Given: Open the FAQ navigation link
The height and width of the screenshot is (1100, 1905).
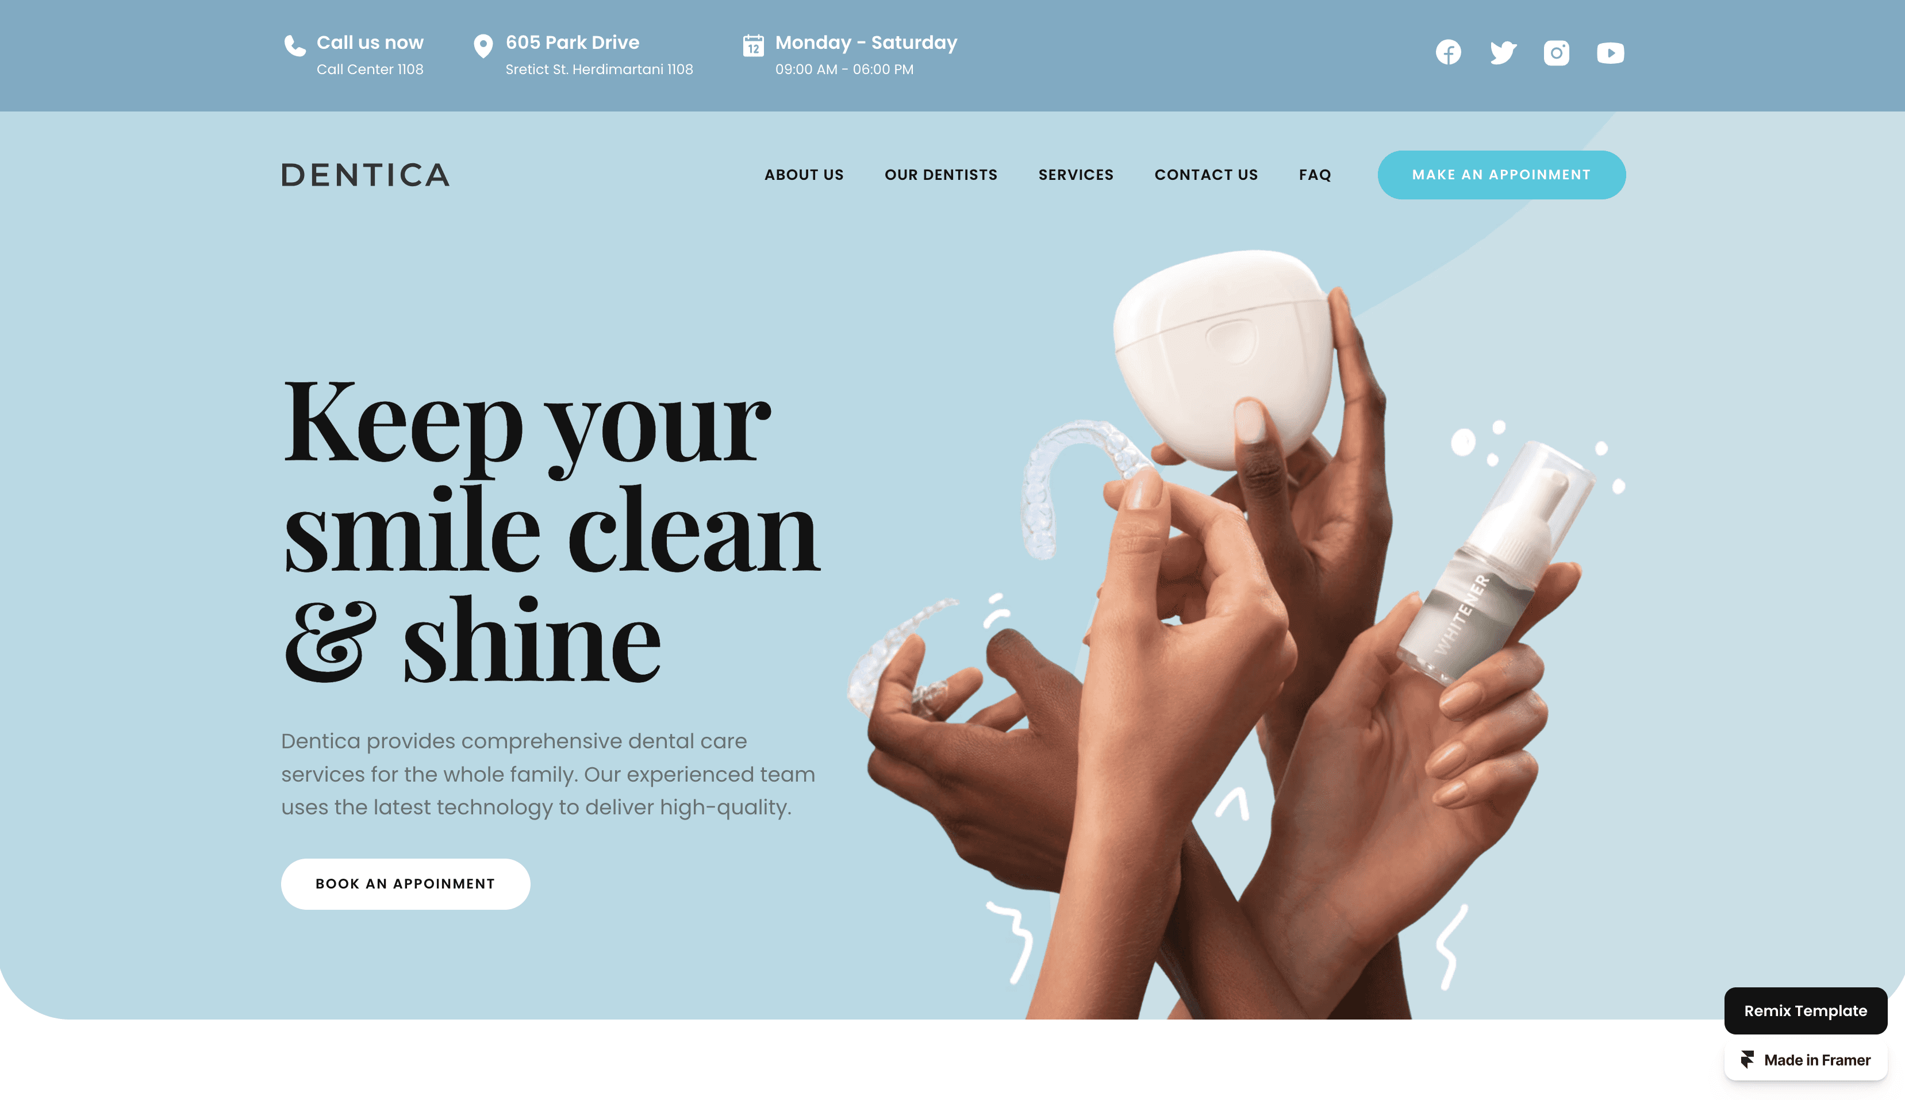Looking at the screenshot, I should click(x=1314, y=175).
